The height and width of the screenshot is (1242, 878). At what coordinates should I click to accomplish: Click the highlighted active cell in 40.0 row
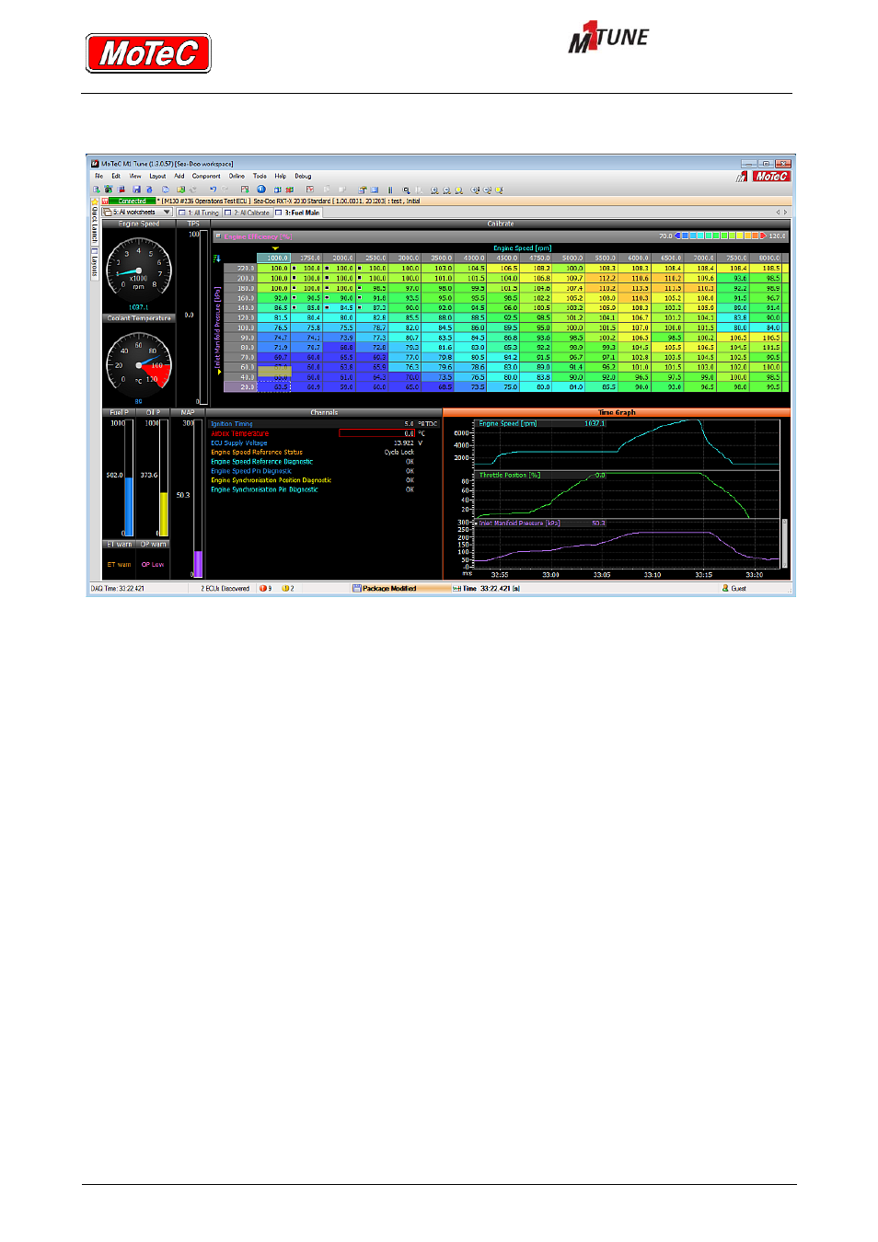(x=274, y=373)
